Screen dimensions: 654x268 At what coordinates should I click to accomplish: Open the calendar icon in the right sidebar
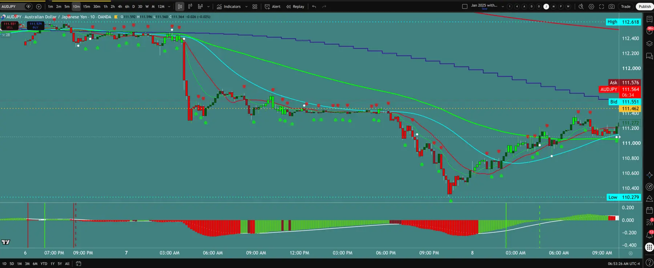click(649, 210)
